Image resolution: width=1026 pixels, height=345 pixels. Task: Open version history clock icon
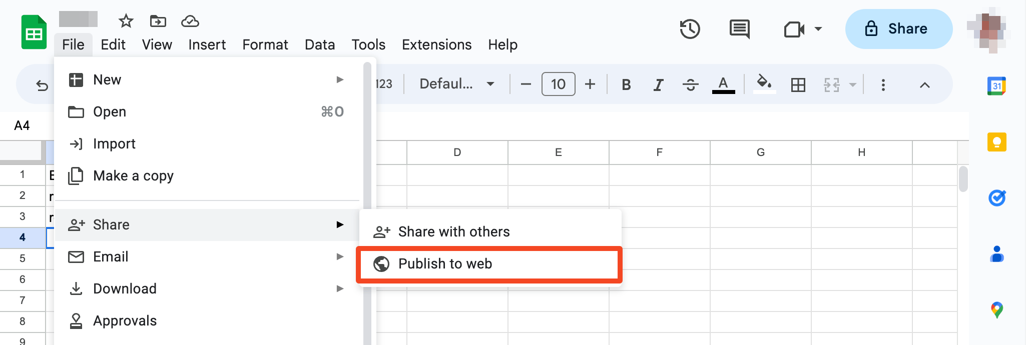(x=690, y=29)
